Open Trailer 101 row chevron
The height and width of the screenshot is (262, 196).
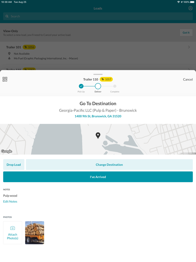(189, 47)
